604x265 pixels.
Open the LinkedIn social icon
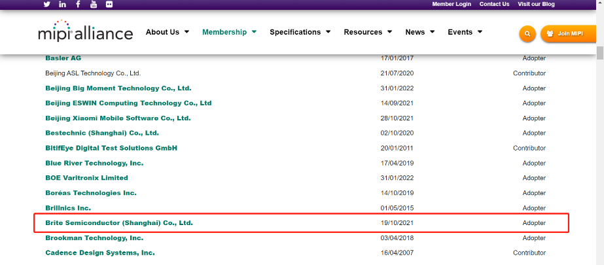pyautogui.click(x=63, y=4)
